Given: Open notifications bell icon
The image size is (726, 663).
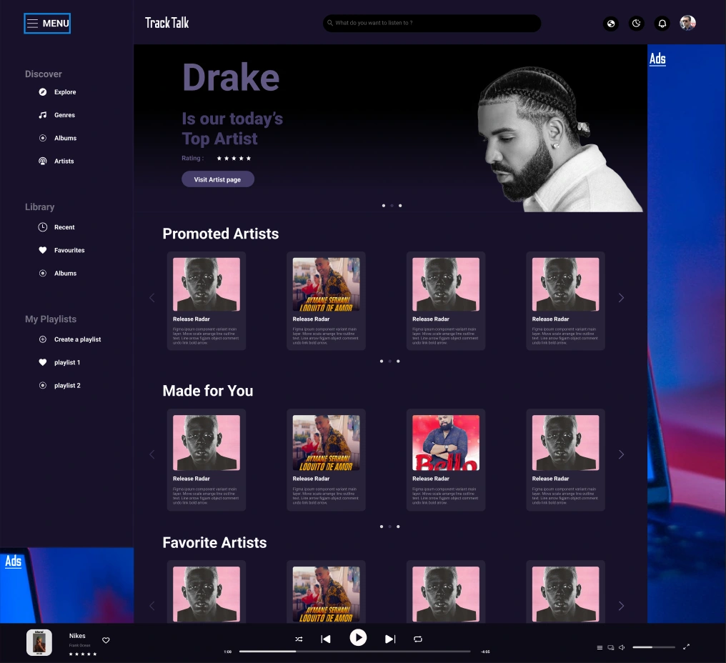Looking at the screenshot, I should coord(662,23).
